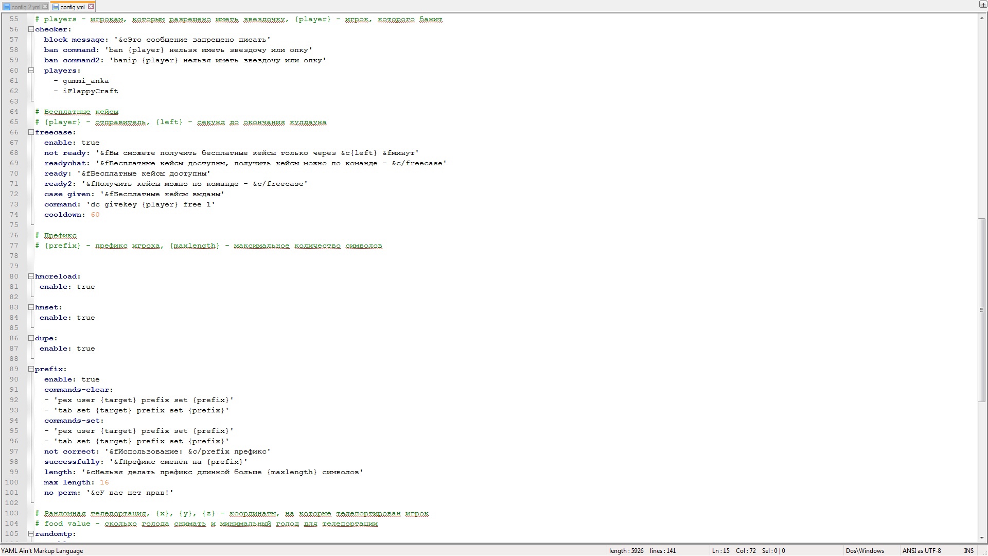The width and height of the screenshot is (988, 556).
Task: Click the ANSI as UTF-8 encoding status
Action: pyautogui.click(x=921, y=551)
